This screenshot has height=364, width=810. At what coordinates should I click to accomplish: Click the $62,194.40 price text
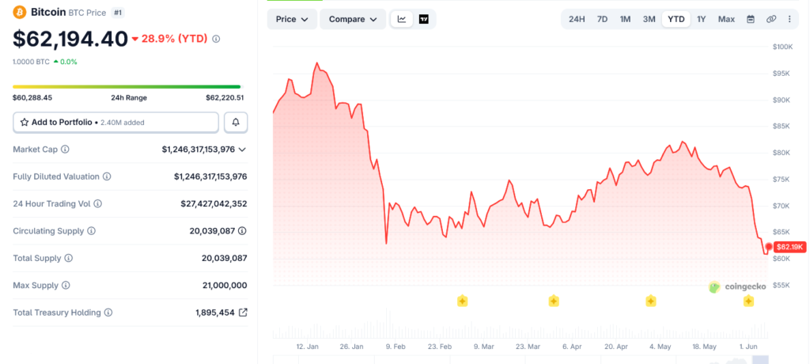(x=70, y=39)
